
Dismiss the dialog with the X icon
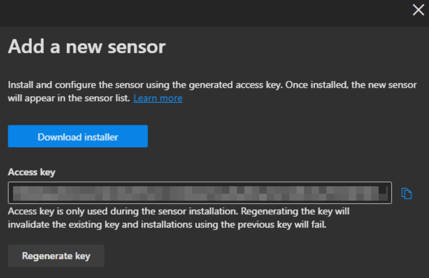click(418, 10)
